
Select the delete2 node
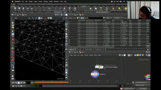95,74
